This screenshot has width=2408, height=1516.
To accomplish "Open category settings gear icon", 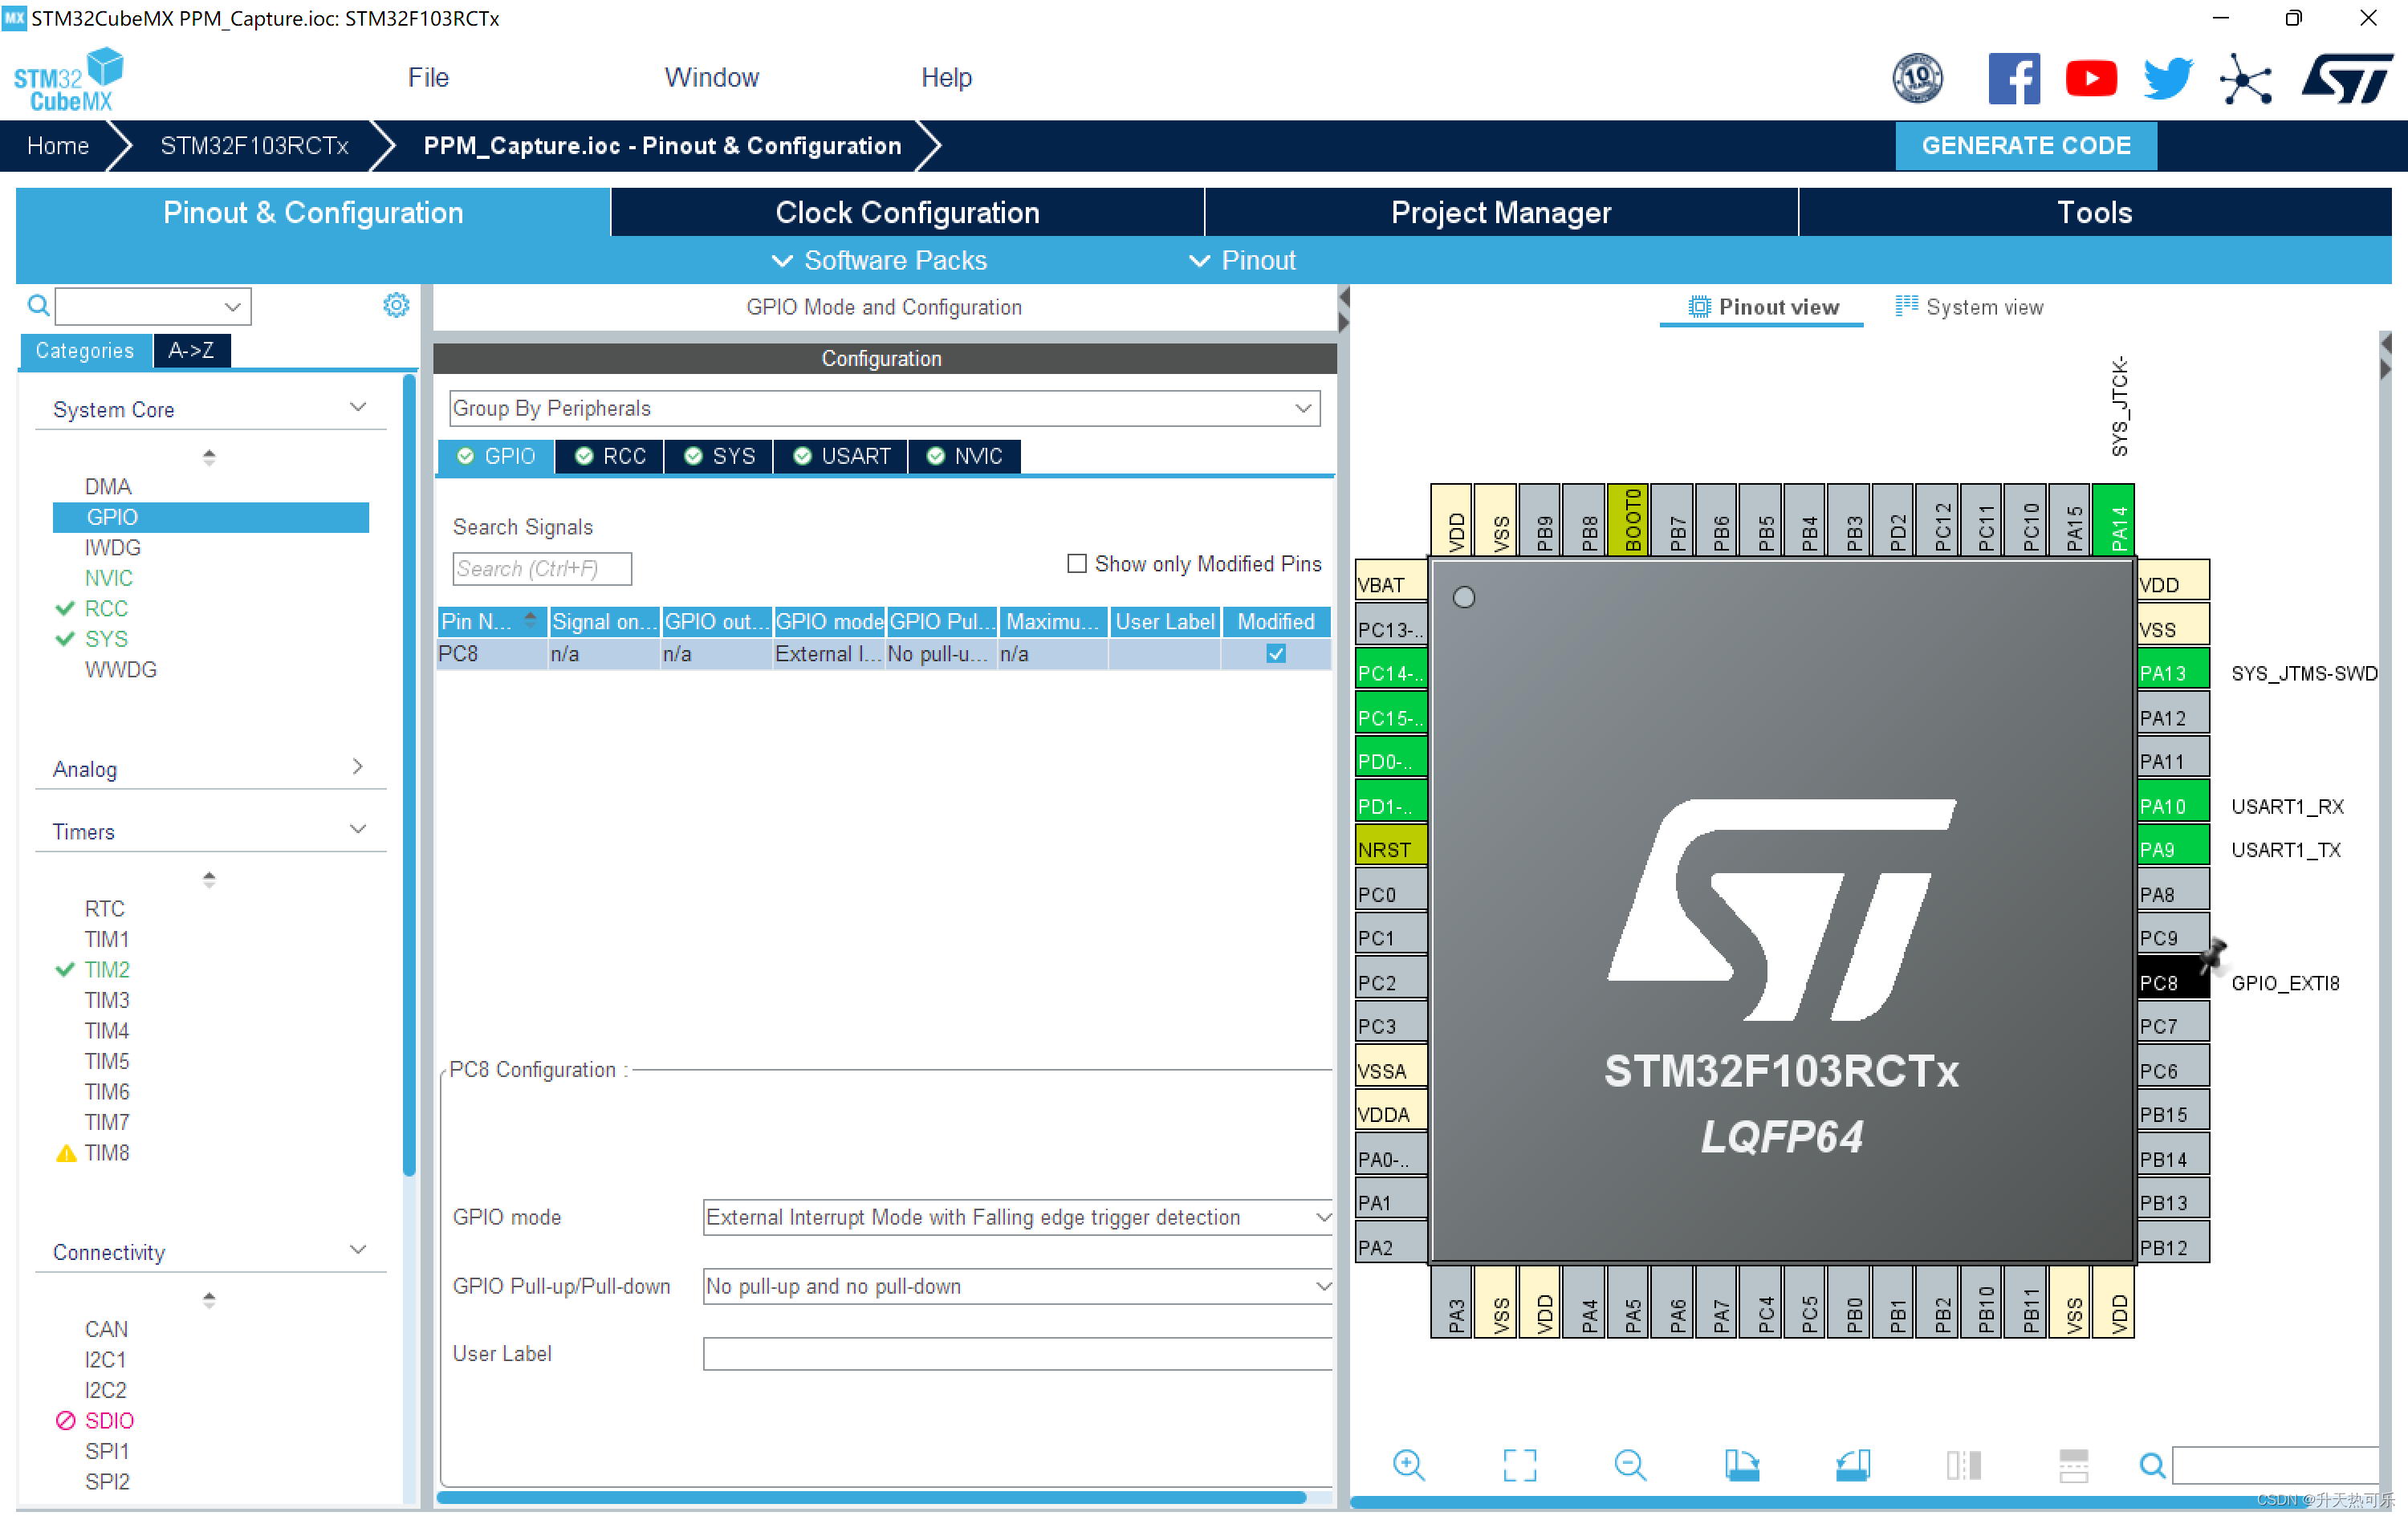I will click(396, 305).
